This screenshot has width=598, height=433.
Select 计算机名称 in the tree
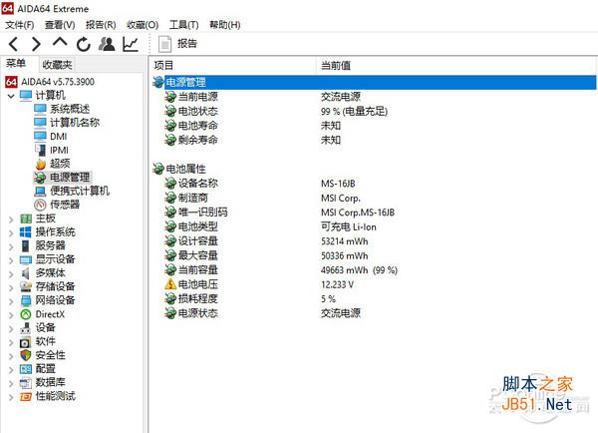[x=75, y=123]
